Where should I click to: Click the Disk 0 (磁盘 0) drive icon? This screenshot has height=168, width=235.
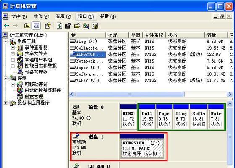pyautogui.click(x=76, y=107)
